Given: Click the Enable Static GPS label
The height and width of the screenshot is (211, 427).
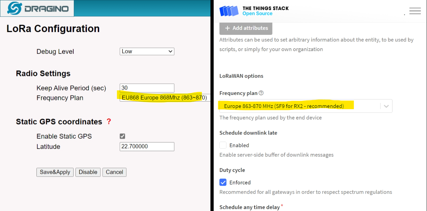Looking at the screenshot, I should [x=64, y=136].
